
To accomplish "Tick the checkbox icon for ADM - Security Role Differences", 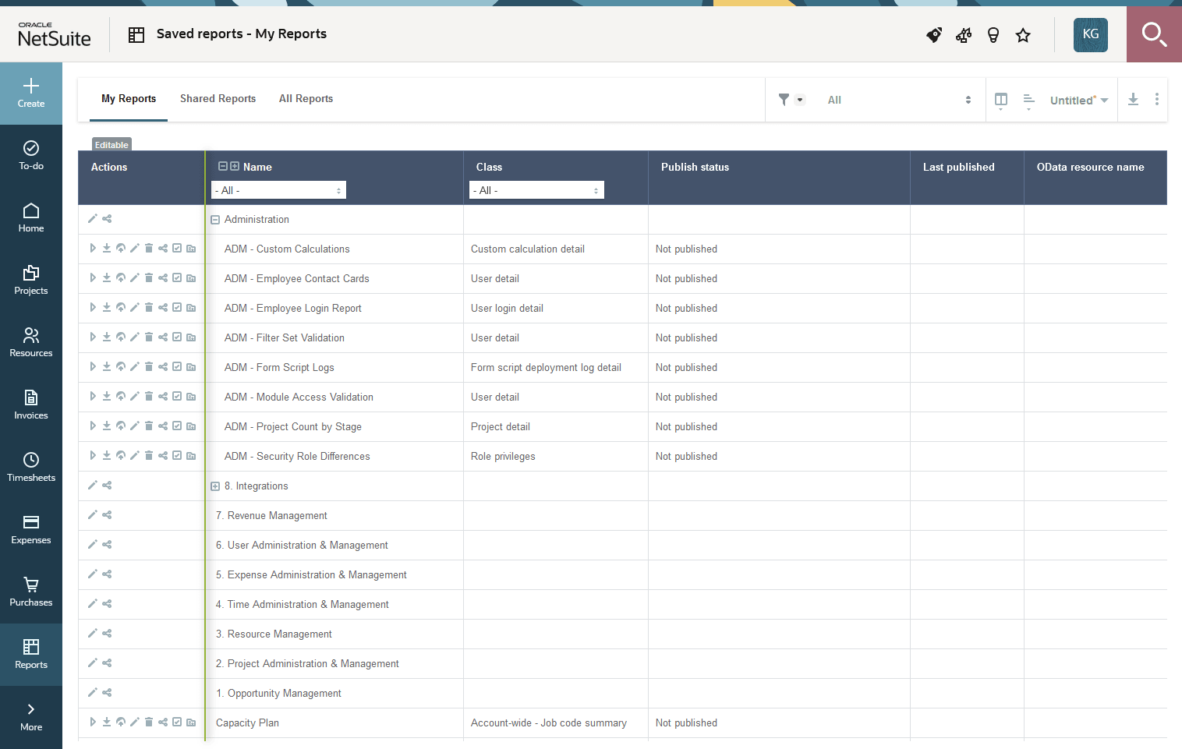I will click(177, 456).
